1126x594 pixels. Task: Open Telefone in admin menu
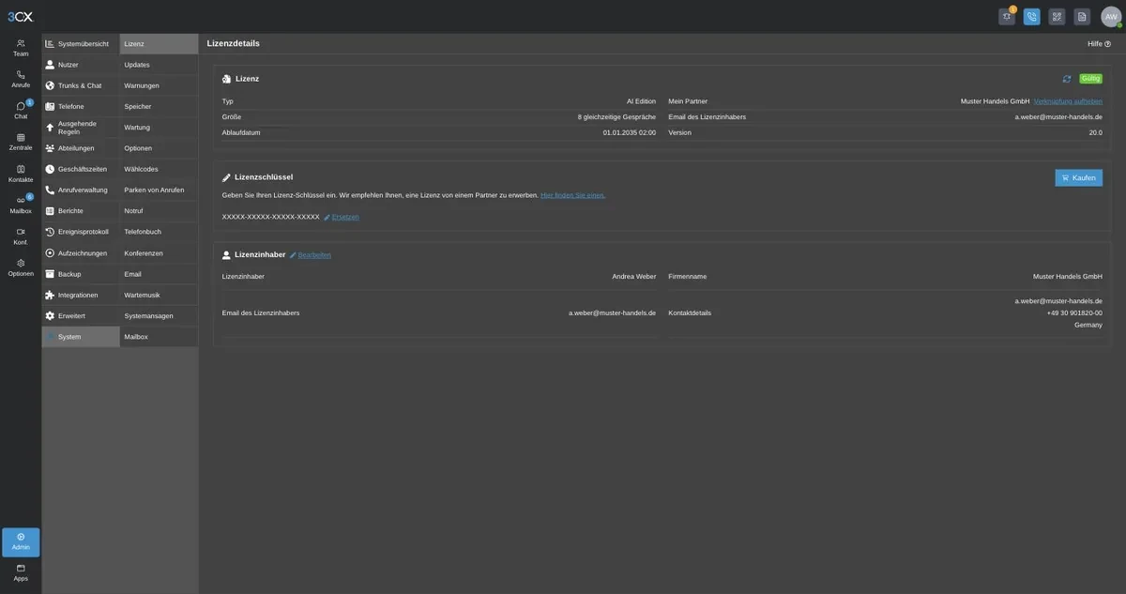point(81,106)
